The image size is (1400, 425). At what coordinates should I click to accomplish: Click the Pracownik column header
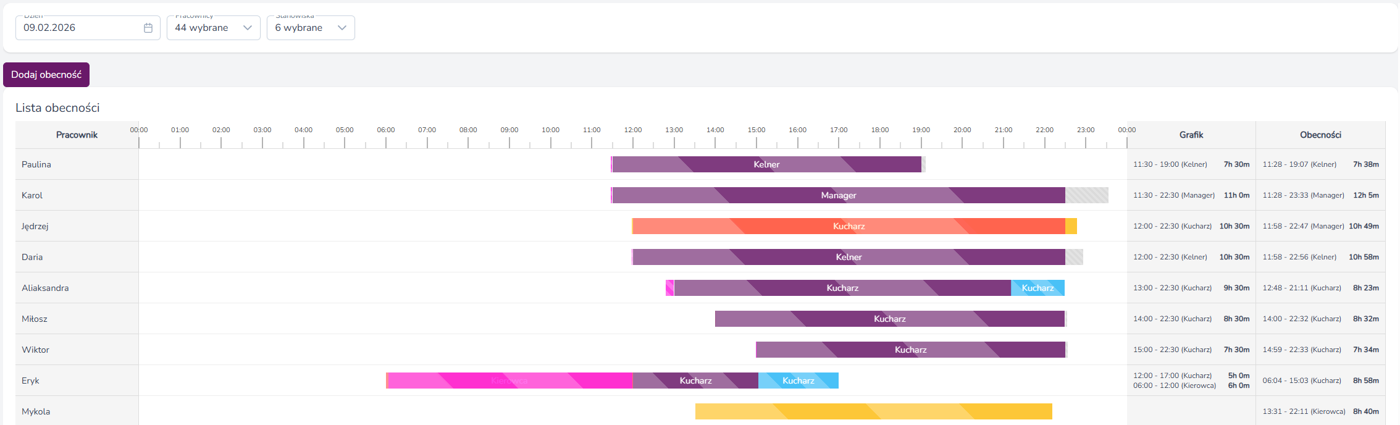pyautogui.click(x=77, y=135)
